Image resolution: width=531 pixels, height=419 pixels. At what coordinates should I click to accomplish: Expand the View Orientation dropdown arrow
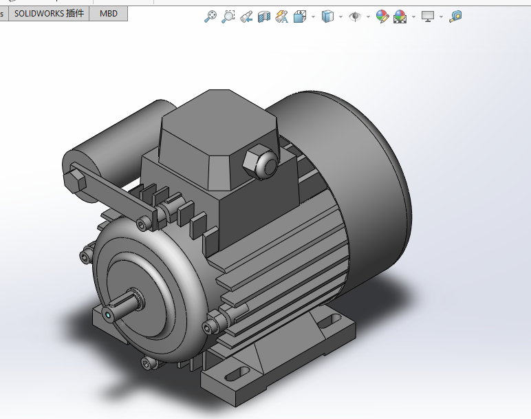tap(313, 17)
